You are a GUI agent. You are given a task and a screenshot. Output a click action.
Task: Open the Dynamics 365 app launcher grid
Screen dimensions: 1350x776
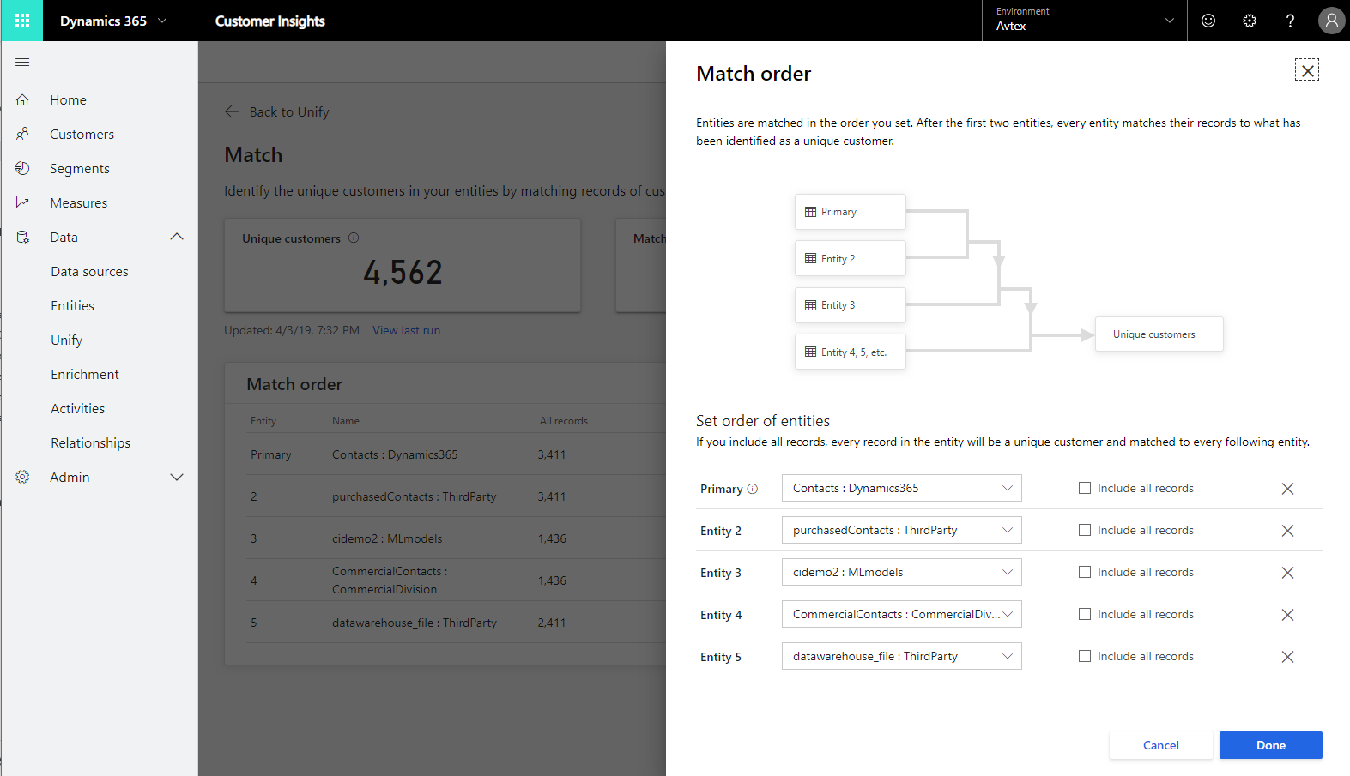[x=22, y=21]
